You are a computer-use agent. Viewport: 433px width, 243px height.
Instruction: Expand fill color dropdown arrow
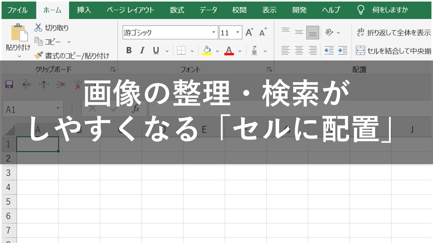click(x=217, y=51)
